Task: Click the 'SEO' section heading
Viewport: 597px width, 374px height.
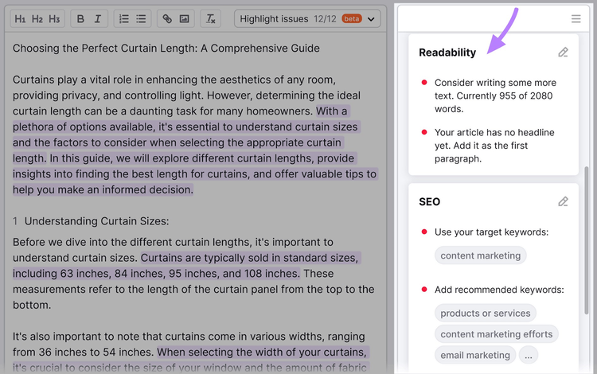Action: click(430, 201)
